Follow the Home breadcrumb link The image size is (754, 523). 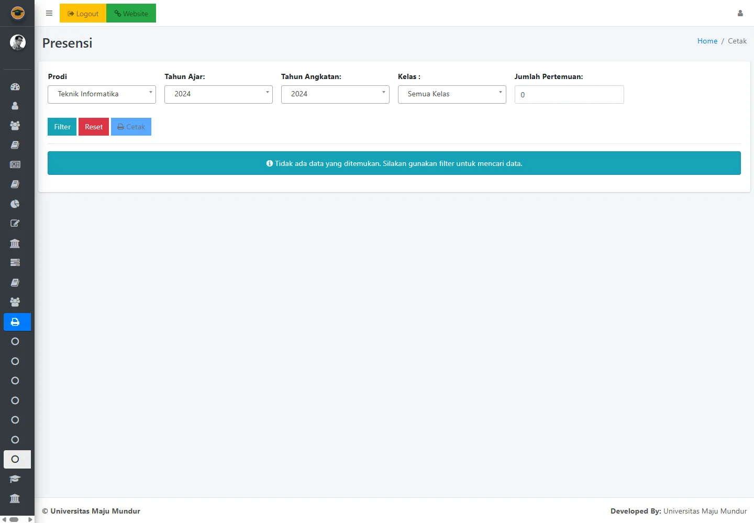(x=707, y=41)
